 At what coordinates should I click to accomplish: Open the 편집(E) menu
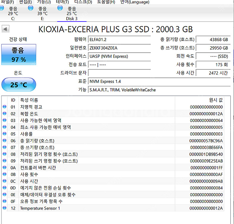coord(25,2)
